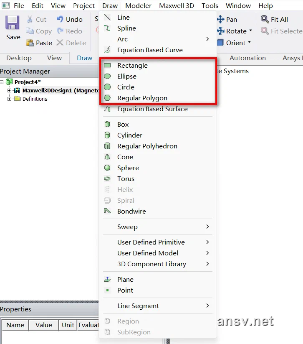
Task: Click the Fit Selected magnifier icon
Action: [x=265, y=31]
